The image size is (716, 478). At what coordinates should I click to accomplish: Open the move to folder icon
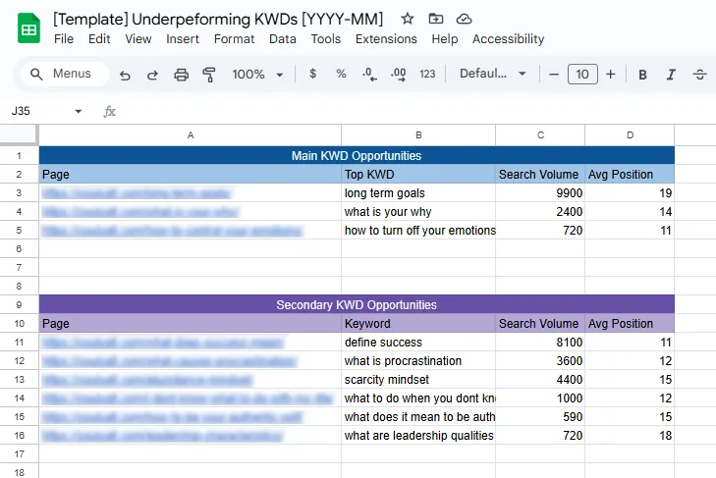tap(436, 19)
